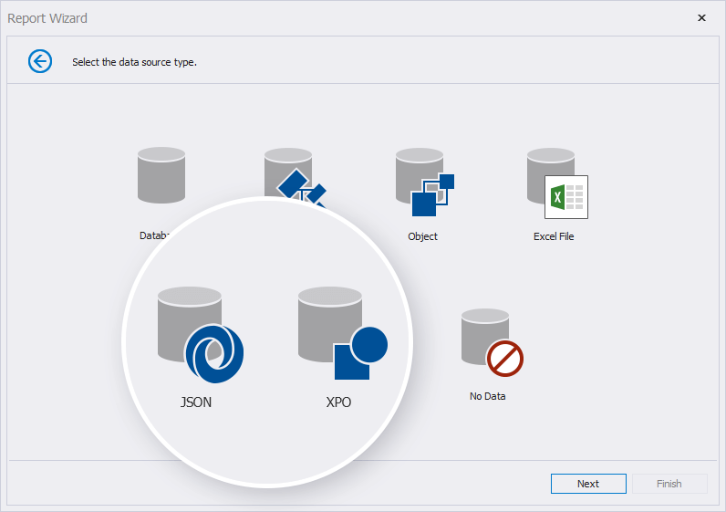Image resolution: width=726 pixels, height=512 pixels.
Task: Click the partially hidden Database label
Action: pyautogui.click(x=153, y=235)
